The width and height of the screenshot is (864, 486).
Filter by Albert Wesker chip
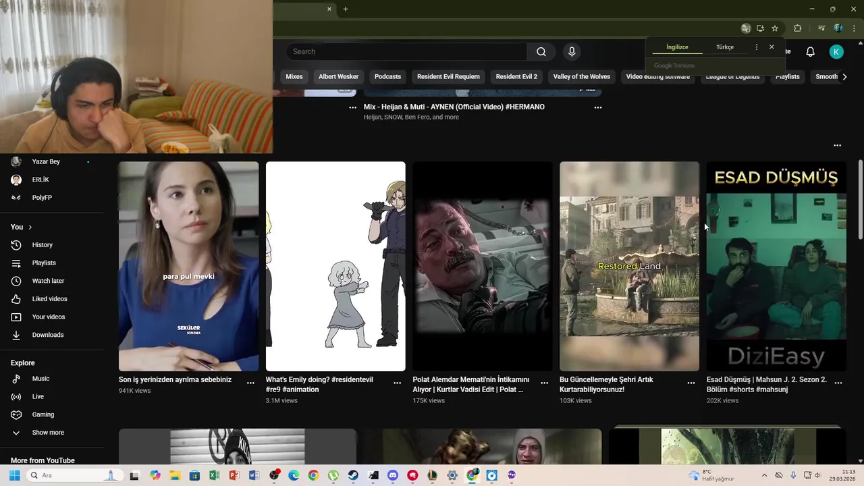point(339,77)
